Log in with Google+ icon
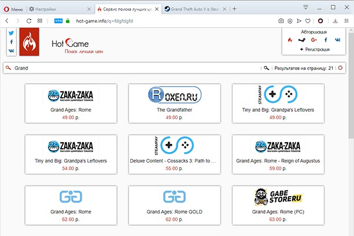The width and height of the screenshot is (354, 236). click(x=314, y=40)
